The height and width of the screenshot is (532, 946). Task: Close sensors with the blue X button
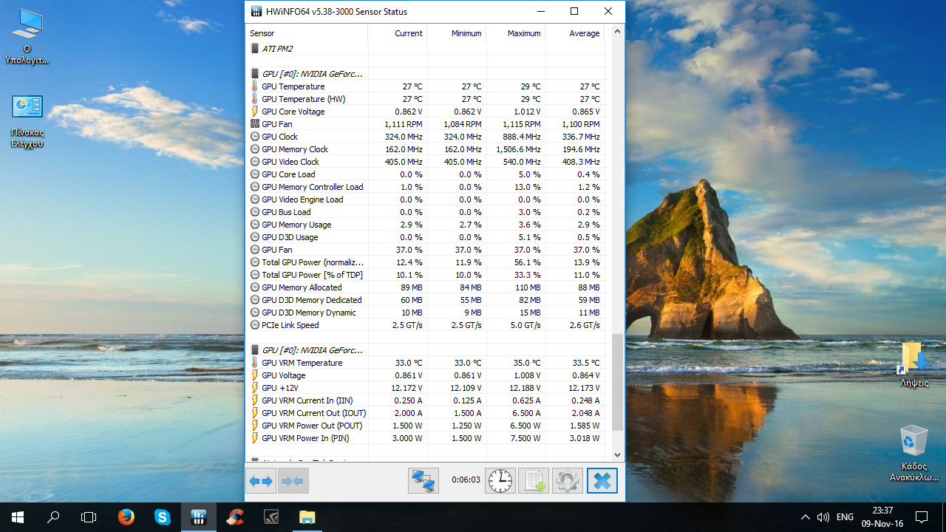click(x=602, y=481)
